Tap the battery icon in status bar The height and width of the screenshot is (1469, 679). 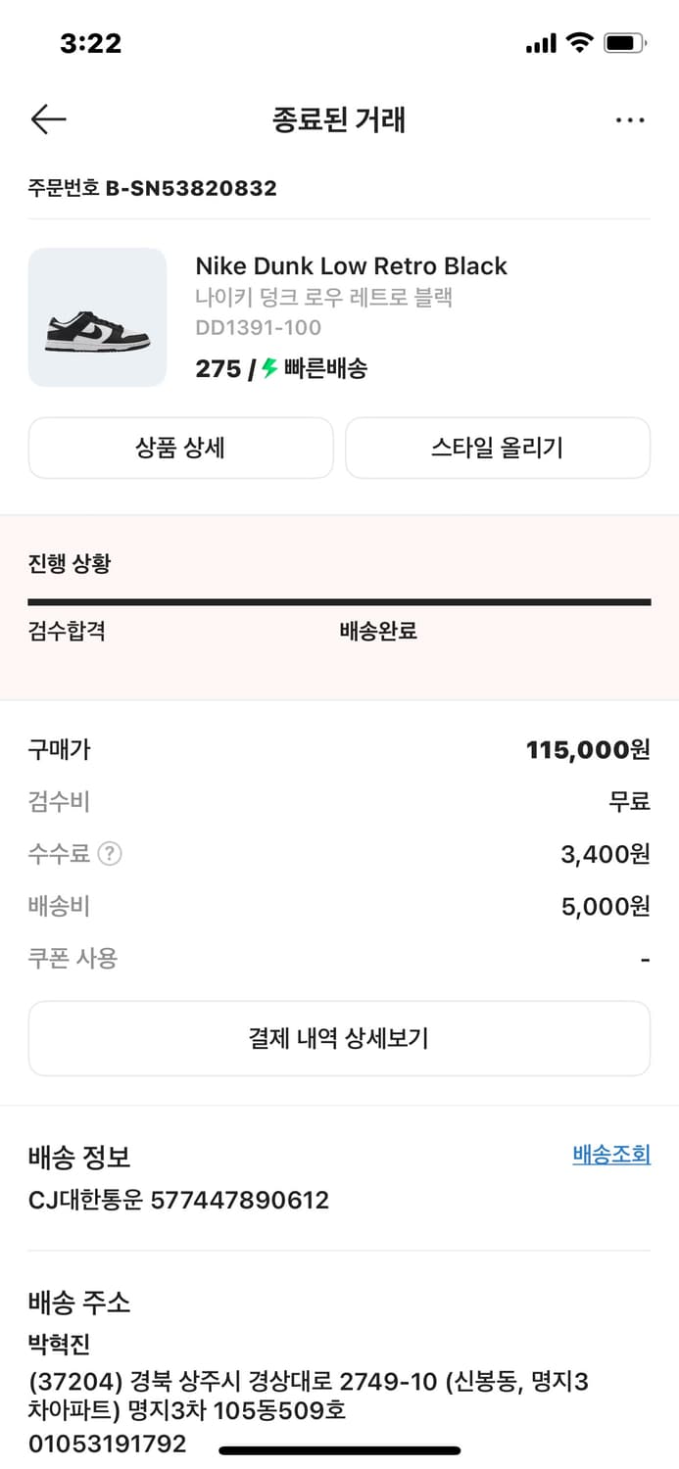(x=624, y=43)
